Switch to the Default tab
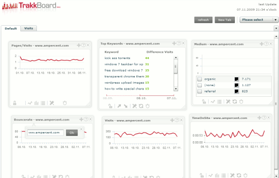 point(11,29)
